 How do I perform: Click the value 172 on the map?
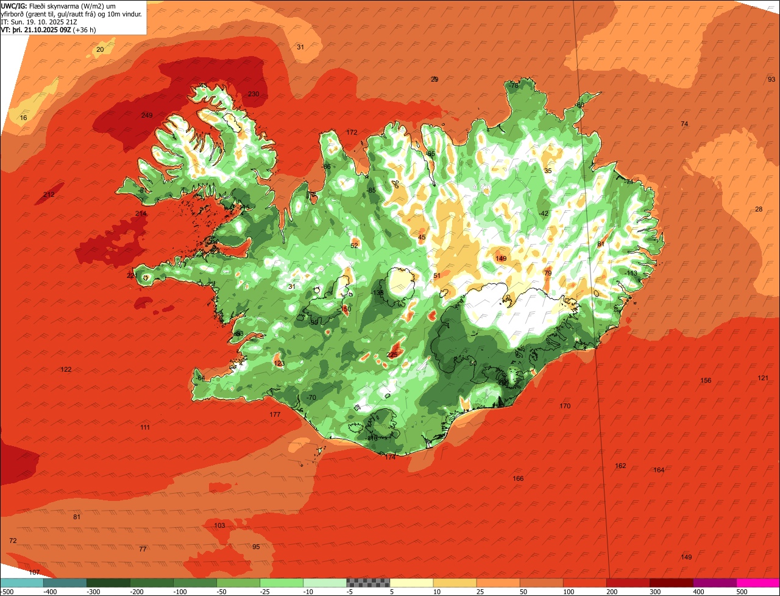pyautogui.click(x=352, y=132)
